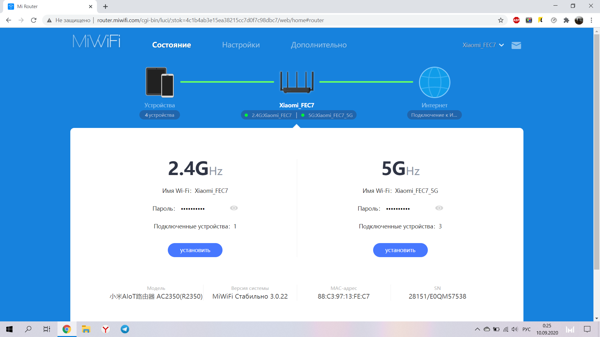The height and width of the screenshot is (337, 600).
Task: Select the MAC address 88:C3:97:13:FE:C7
Action: tap(343, 296)
